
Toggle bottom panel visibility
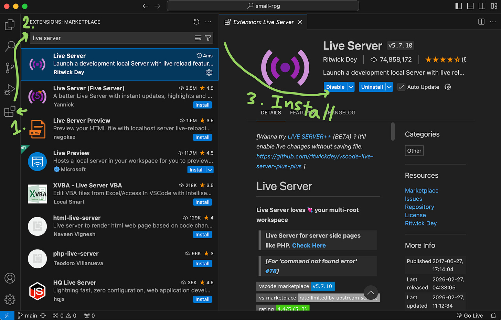point(470,6)
